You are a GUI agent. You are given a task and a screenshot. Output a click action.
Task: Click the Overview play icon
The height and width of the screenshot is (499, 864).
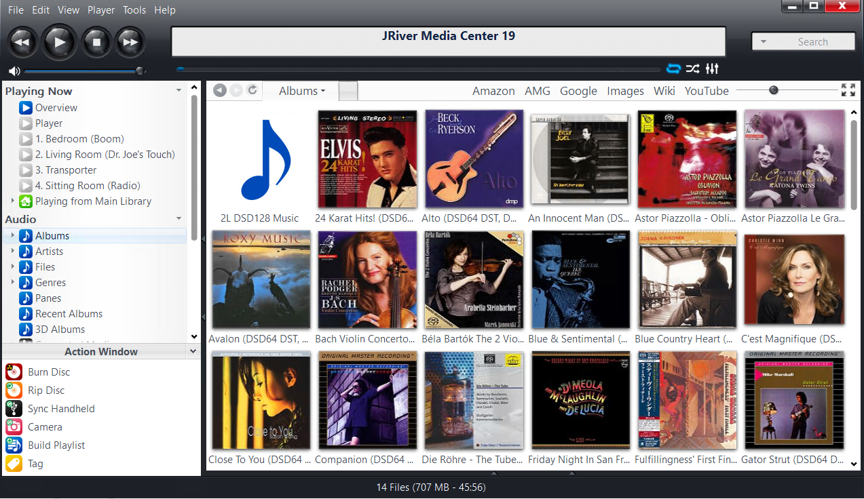[26, 107]
